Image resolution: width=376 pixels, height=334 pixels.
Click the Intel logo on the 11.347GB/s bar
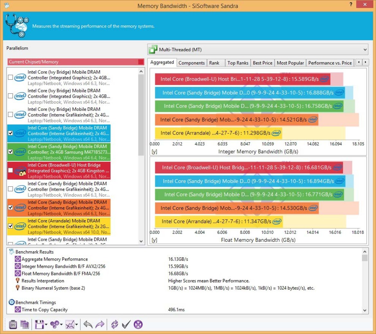[x=277, y=221]
